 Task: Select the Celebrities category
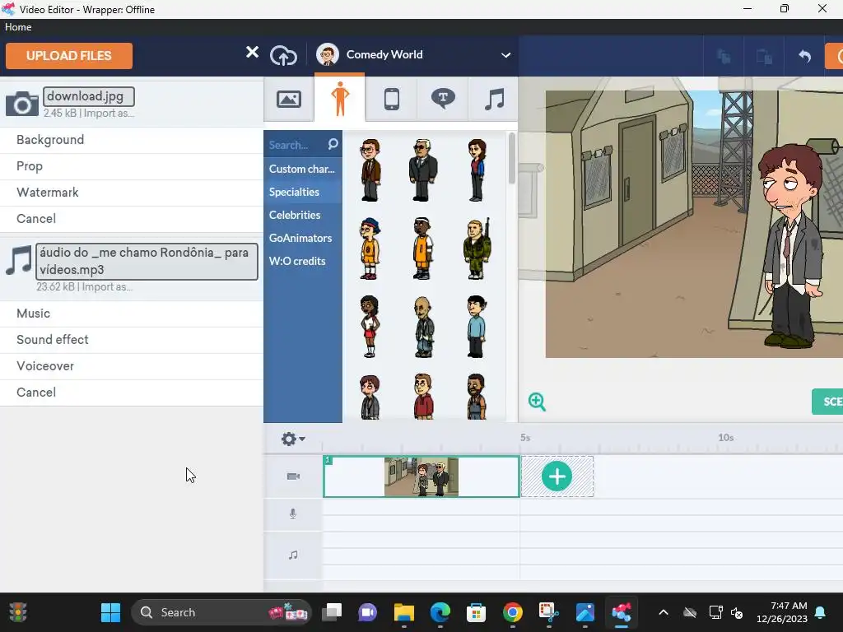[302, 215]
